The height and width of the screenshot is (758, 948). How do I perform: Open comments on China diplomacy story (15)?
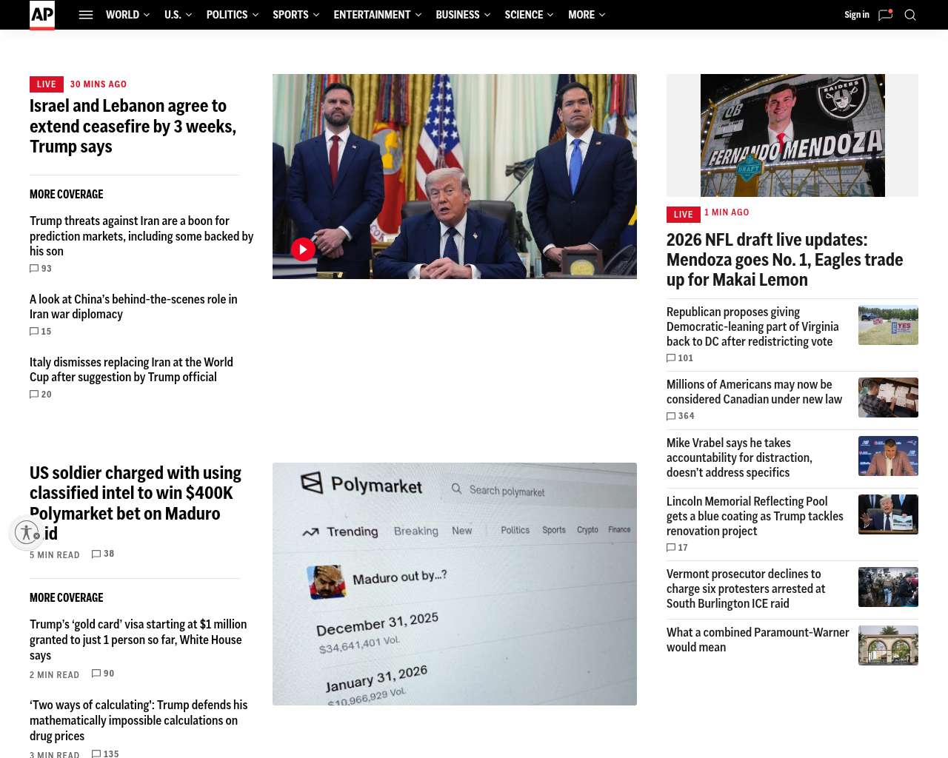(x=41, y=332)
